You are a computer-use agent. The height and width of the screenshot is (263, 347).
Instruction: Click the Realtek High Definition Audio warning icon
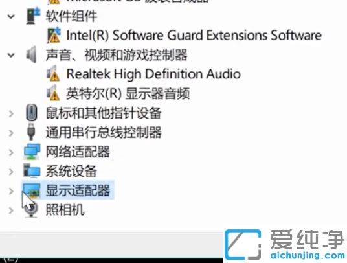[x=53, y=74]
